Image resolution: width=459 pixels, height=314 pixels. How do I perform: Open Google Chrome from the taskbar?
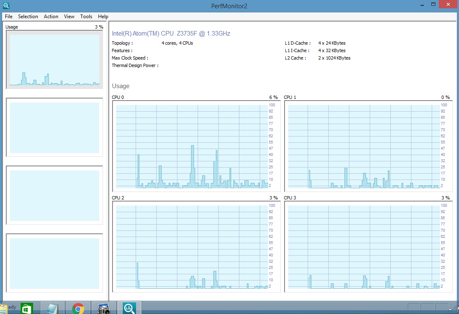[78, 308]
